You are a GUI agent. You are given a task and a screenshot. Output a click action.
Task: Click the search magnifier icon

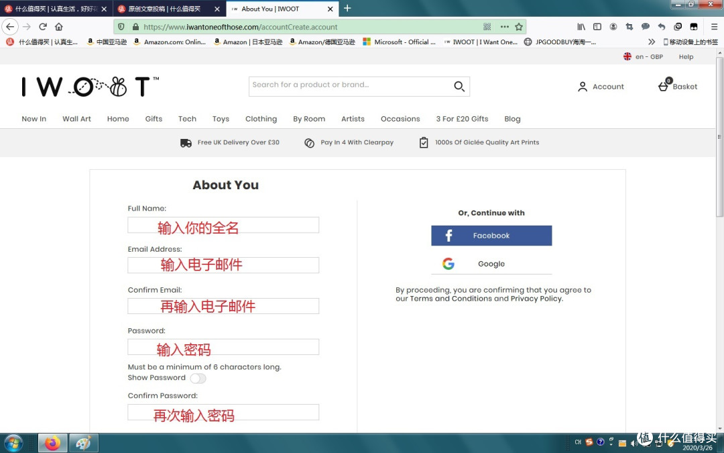(x=459, y=87)
